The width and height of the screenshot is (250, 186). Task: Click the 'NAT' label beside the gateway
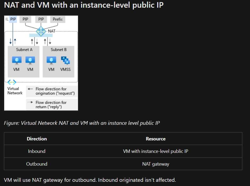click(52, 31)
